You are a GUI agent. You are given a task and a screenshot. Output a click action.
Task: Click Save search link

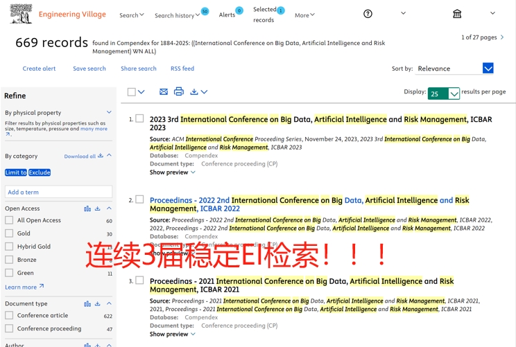(89, 69)
